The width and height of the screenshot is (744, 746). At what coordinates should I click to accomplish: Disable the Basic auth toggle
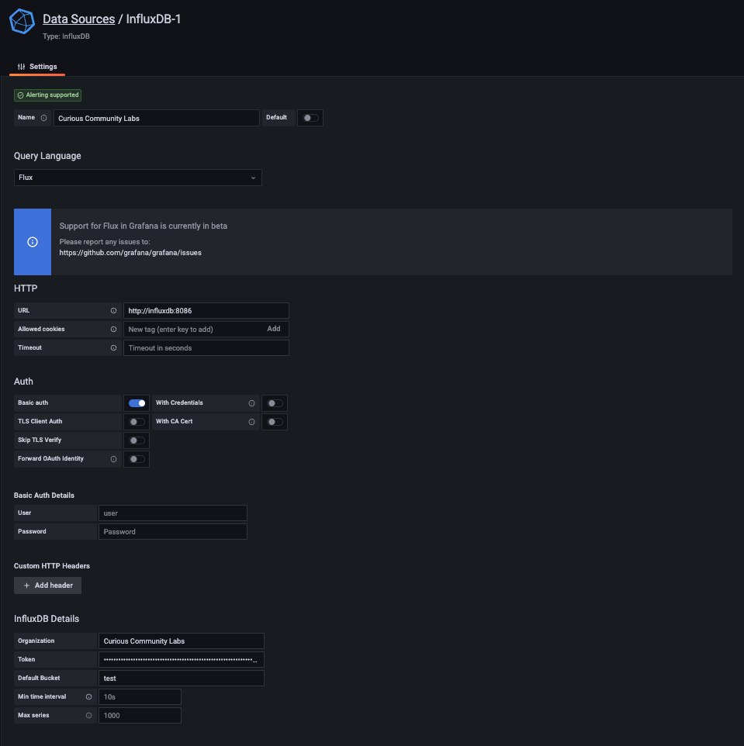[137, 403]
